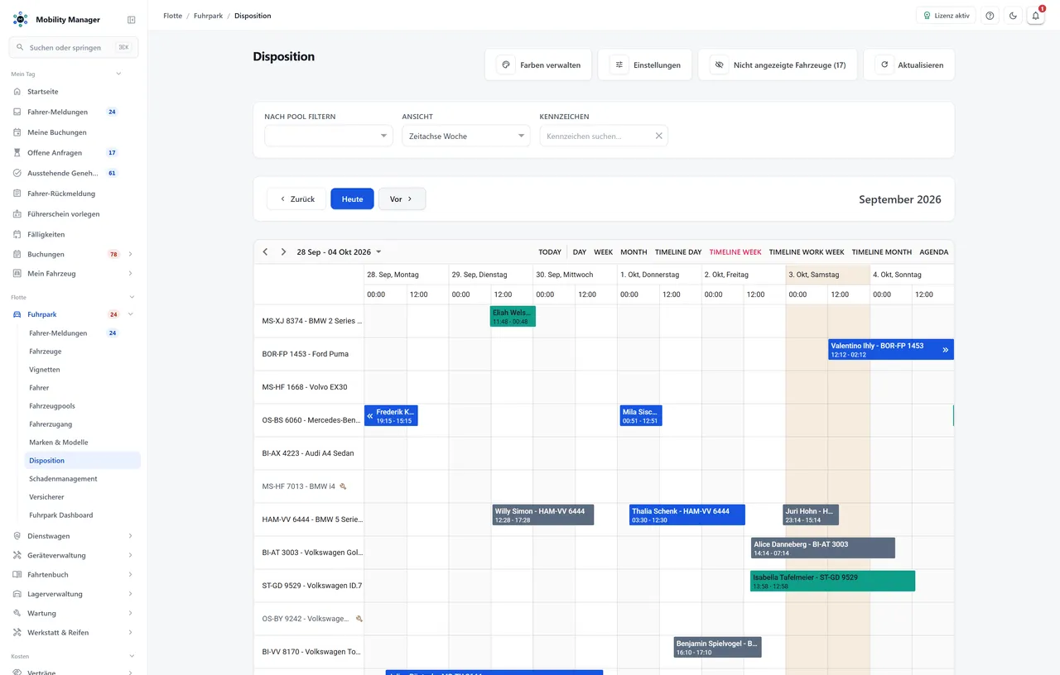Expand the Buchungen submenu chevron
1060x675 pixels.
click(130, 254)
